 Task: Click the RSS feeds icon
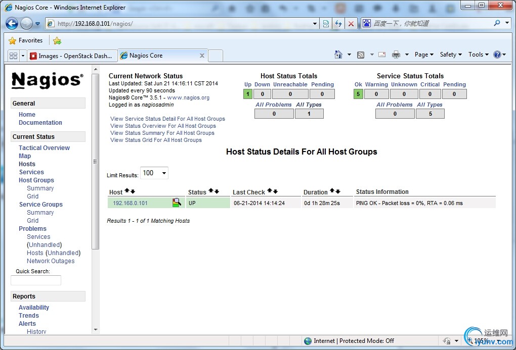click(x=361, y=55)
